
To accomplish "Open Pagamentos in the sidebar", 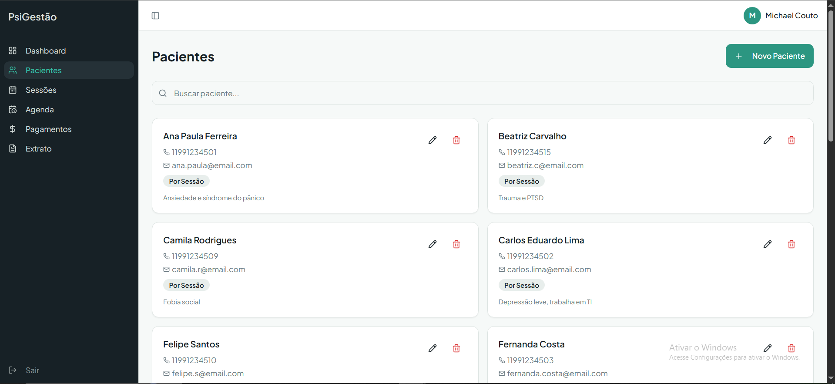I will point(69,129).
